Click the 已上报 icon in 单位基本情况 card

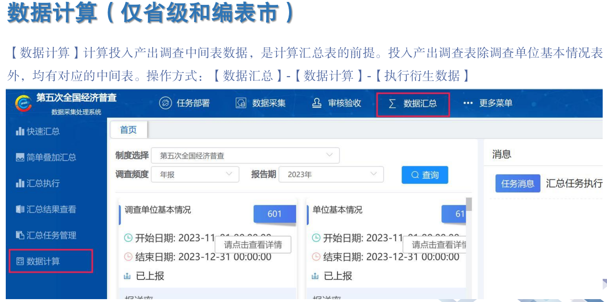coord(315,276)
